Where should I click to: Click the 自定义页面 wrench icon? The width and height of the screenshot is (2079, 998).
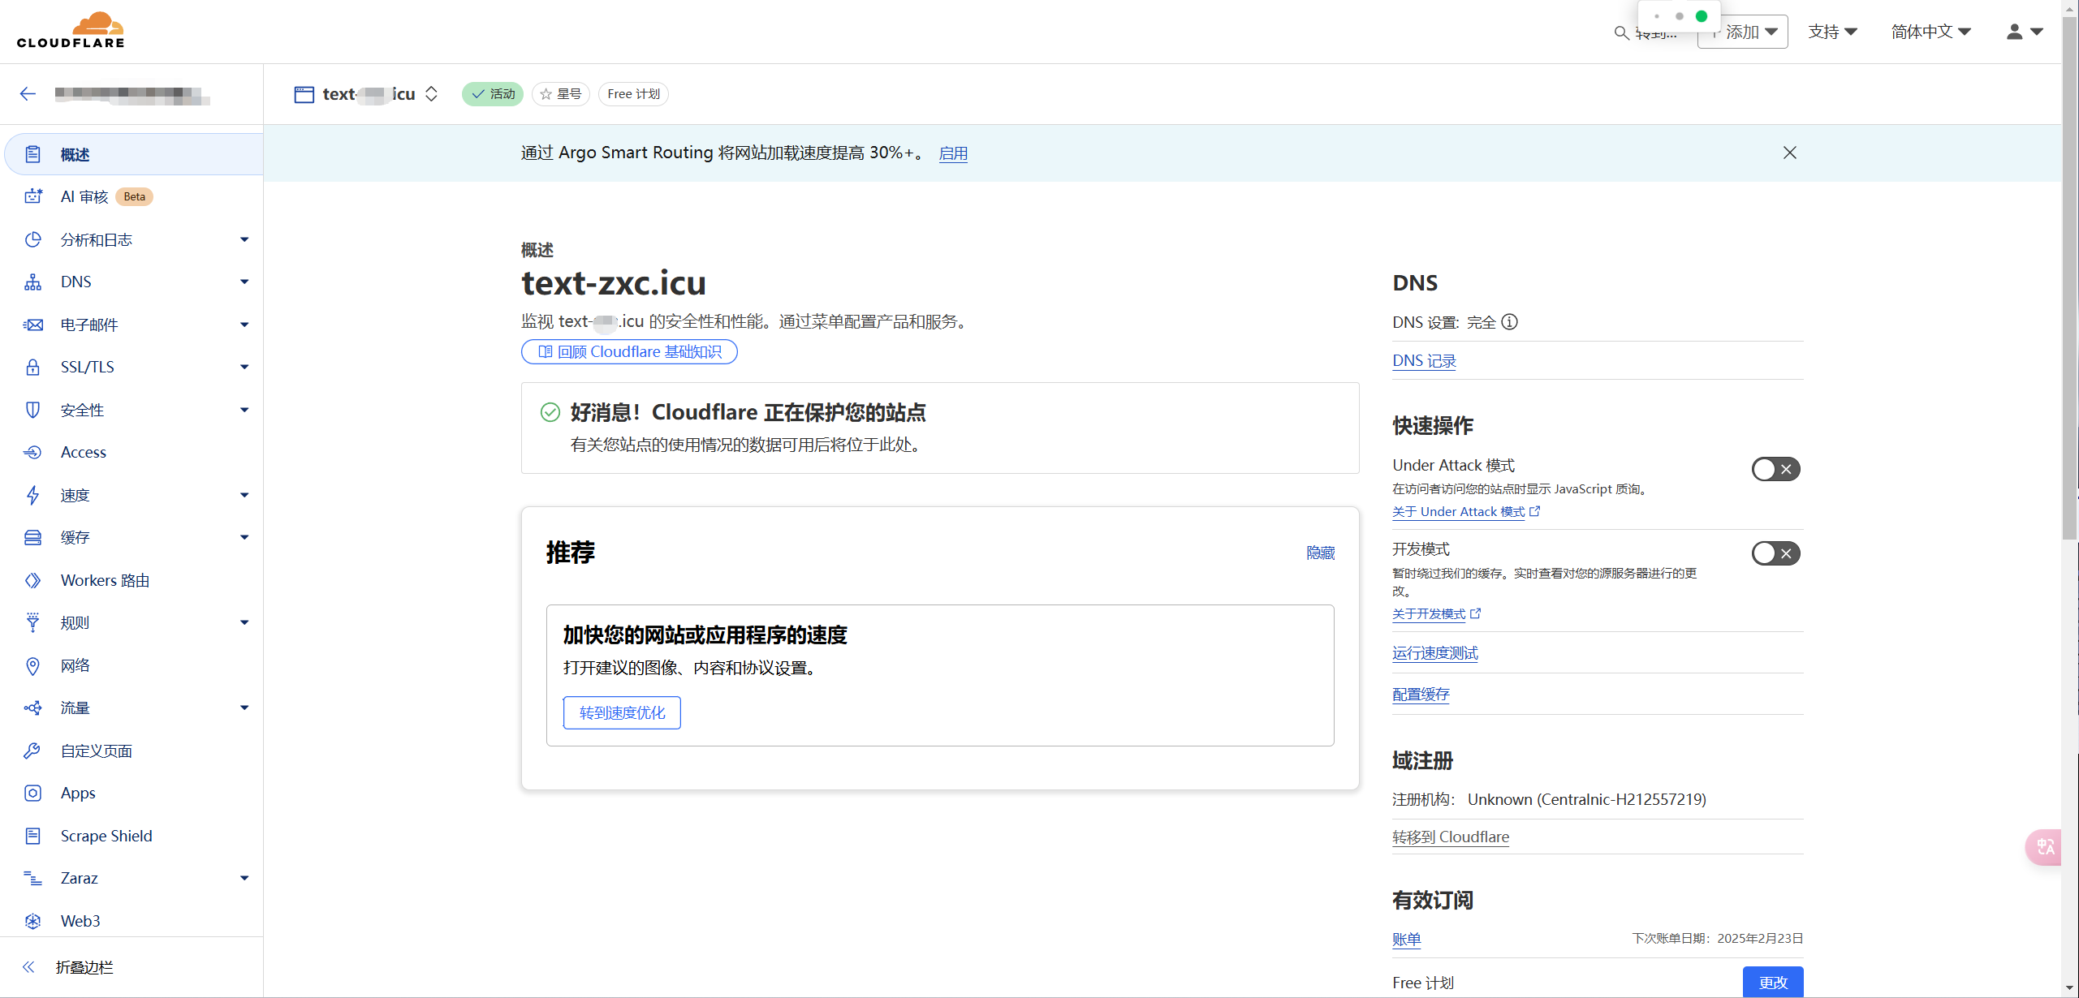click(32, 751)
